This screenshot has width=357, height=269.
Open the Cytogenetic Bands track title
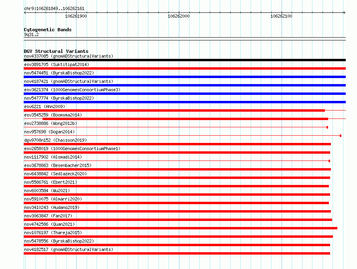tap(48, 30)
